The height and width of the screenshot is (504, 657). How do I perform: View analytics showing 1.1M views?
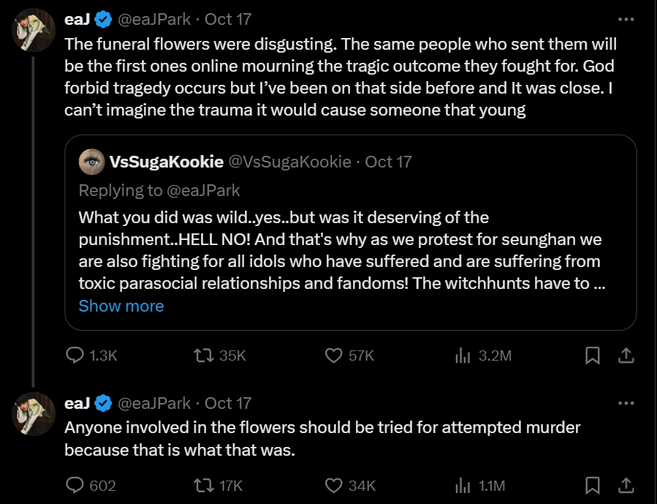[463, 485]
